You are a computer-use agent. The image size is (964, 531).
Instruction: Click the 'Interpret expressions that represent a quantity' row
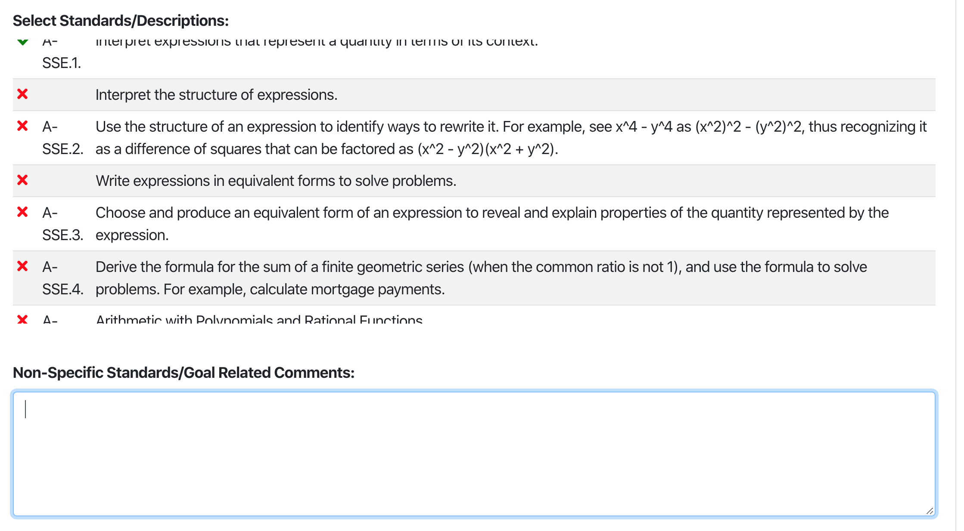(317, 42)
